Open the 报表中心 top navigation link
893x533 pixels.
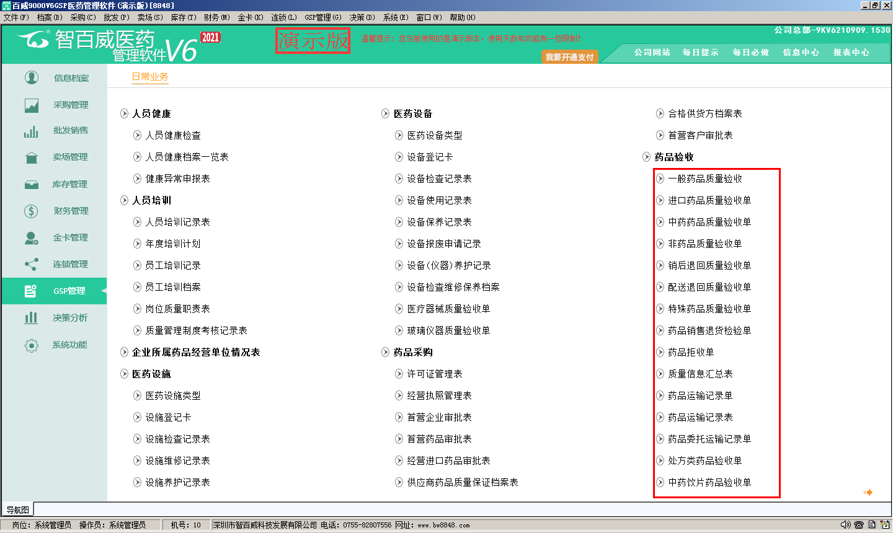coord(851,53)
